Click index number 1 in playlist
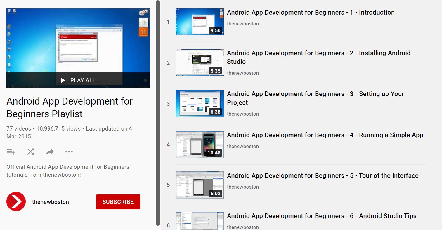 (168, 22)
